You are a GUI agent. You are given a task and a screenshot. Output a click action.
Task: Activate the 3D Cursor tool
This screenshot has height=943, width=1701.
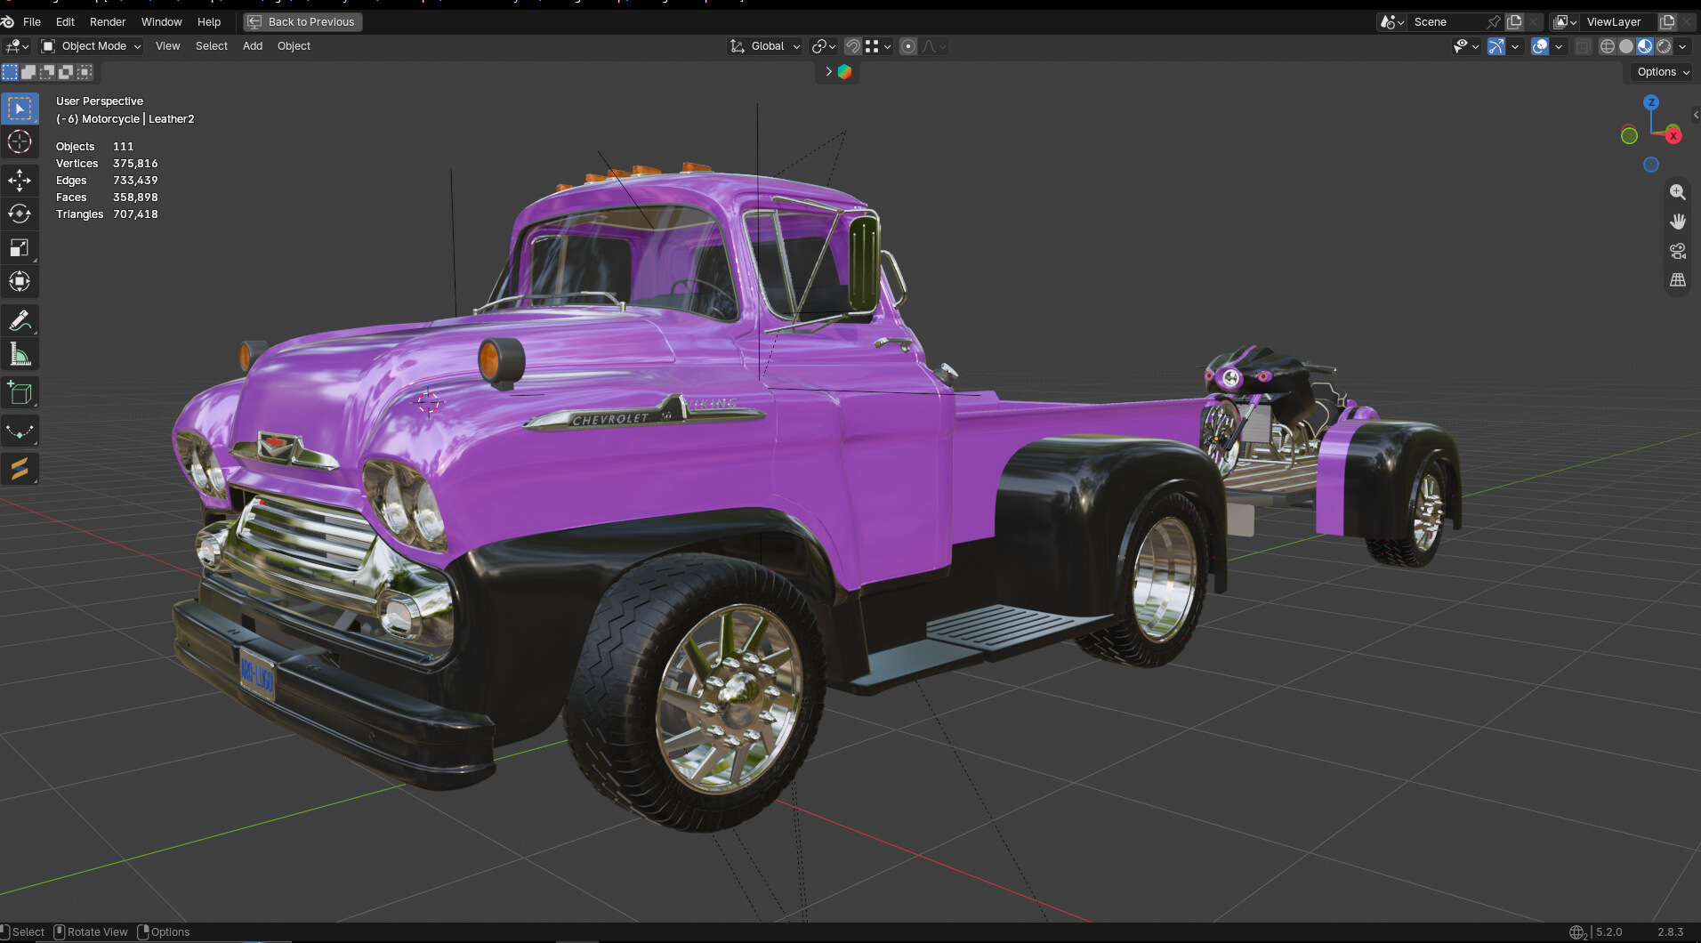pyautogui.click(x=20, y=141)
